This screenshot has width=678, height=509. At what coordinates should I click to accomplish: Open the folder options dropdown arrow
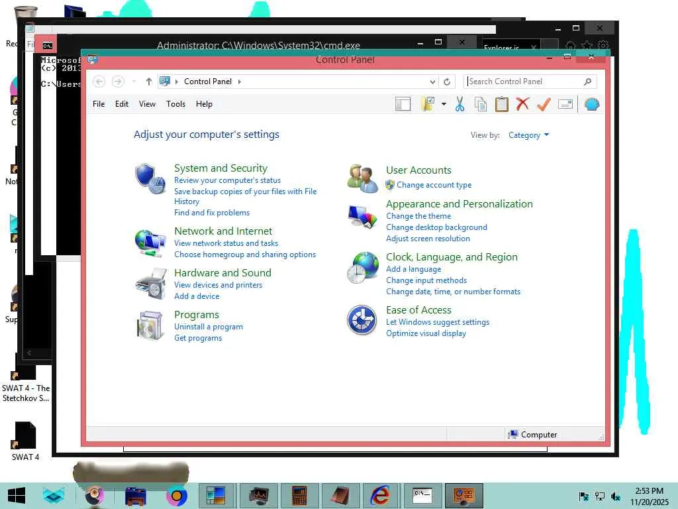point(444,104)
